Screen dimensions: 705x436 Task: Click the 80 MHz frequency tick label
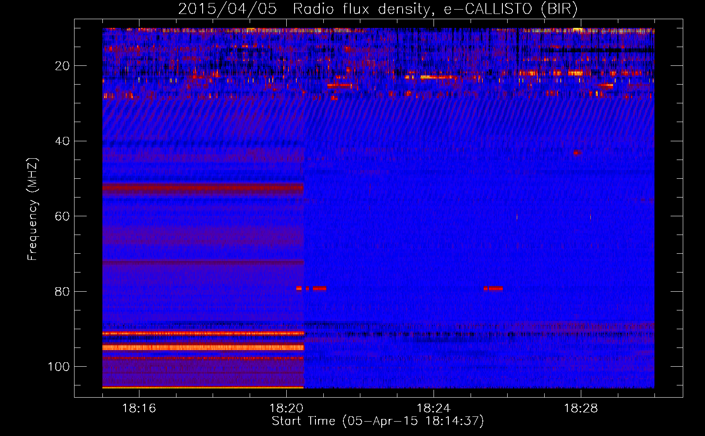[62, 292]
